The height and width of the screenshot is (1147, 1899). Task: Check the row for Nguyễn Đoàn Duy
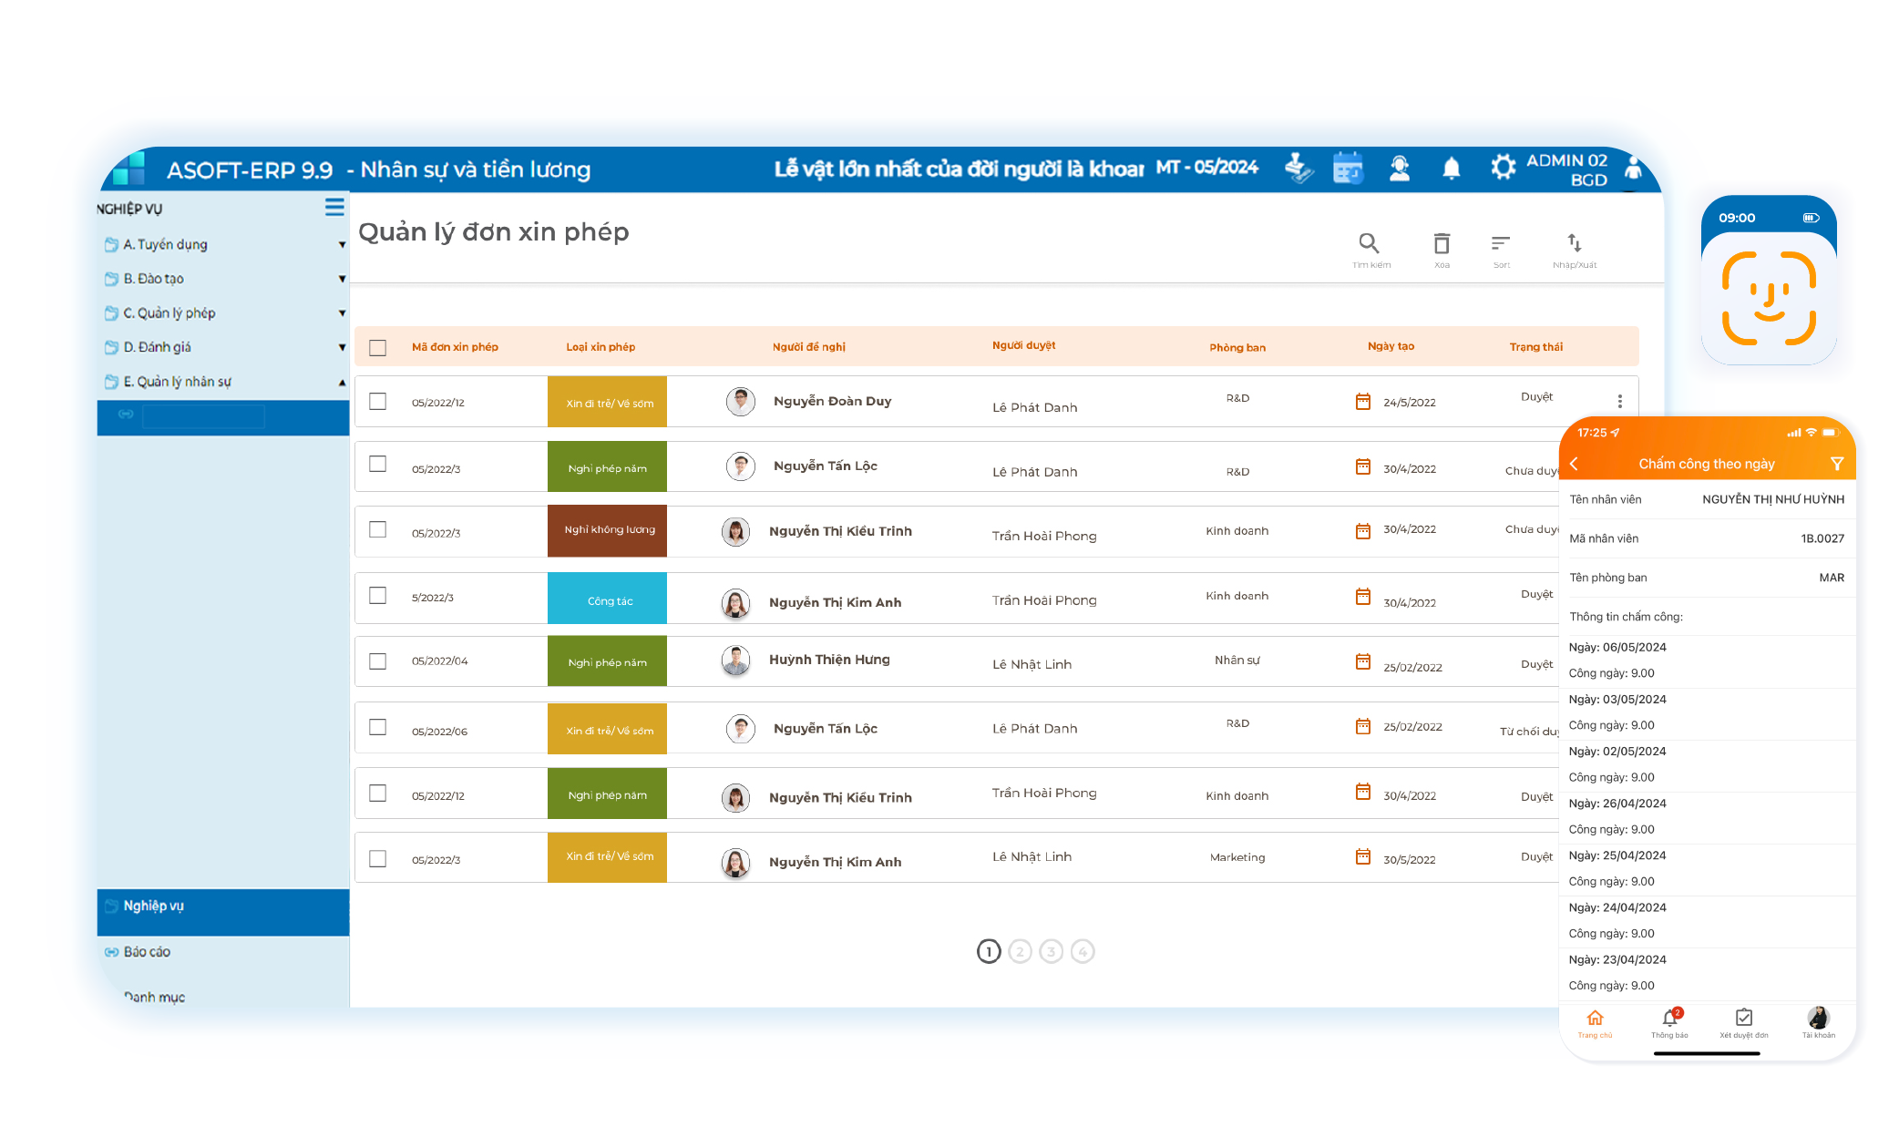(x=378, y=402)
